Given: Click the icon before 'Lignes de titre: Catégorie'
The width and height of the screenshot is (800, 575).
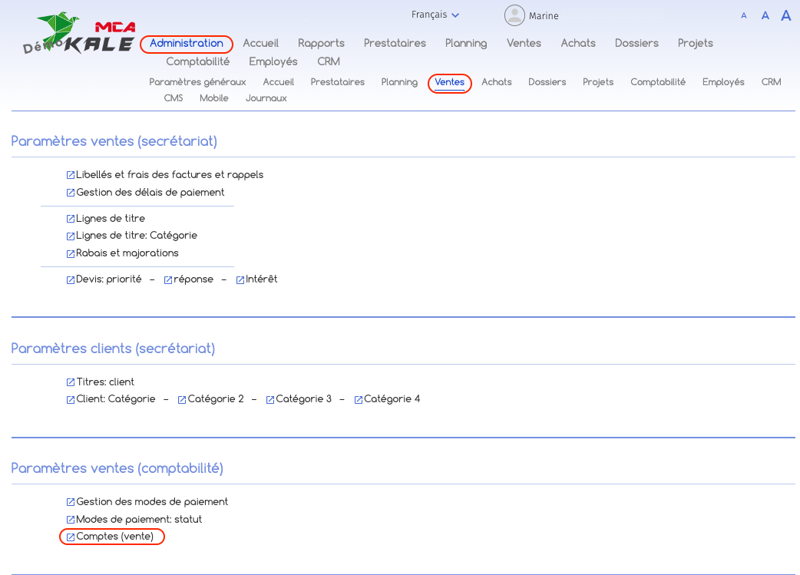Looking at the screenshot, I should coord(71,236).
